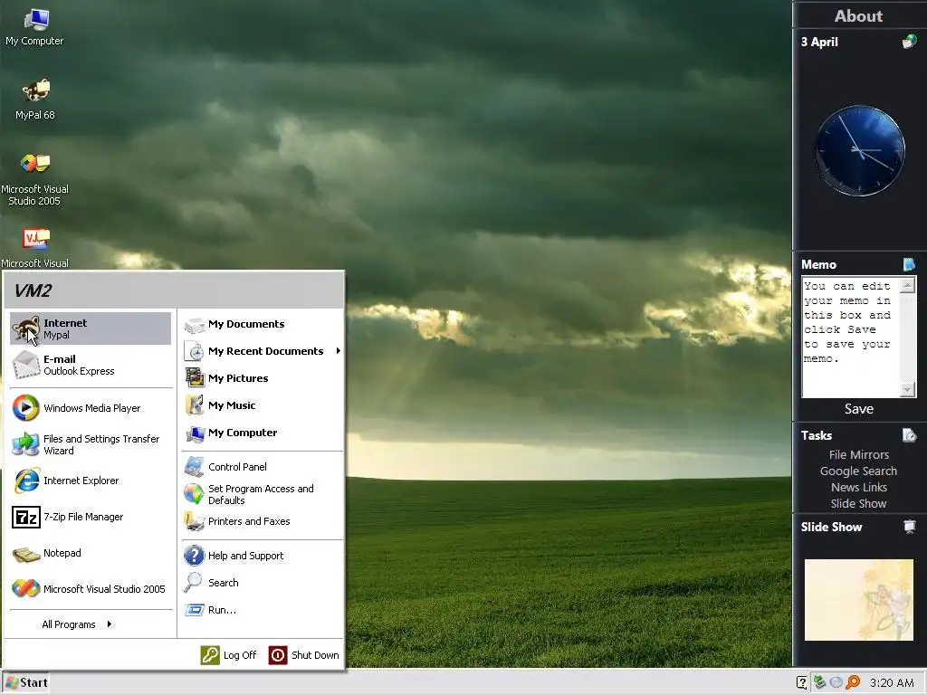Click the 3 April date label
The width and height of the screenshot is (927, 695).
click(819, 42)
